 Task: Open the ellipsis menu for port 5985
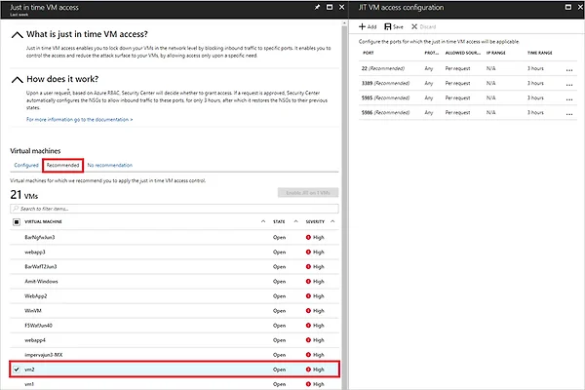click(569, 99)
